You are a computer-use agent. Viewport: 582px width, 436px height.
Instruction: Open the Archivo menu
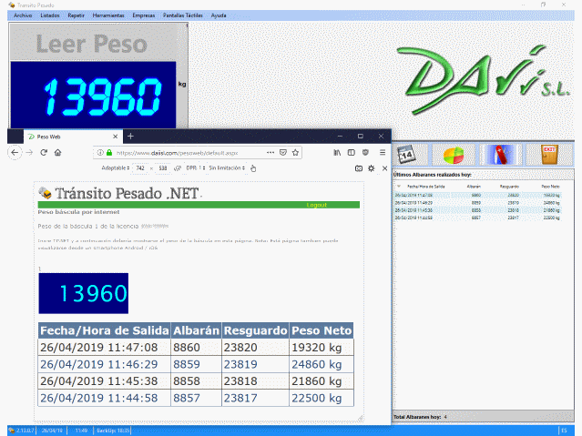pos(23,15)
